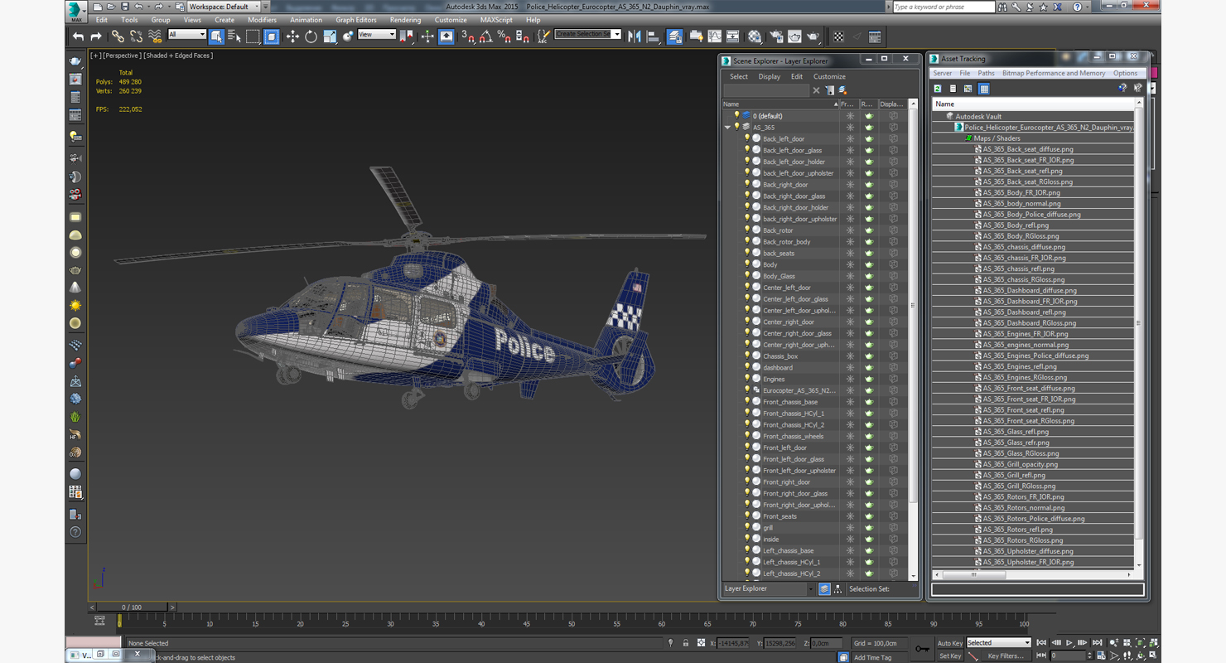Viewport: 1226px width, 663px height.
Task: Open the Curve Editor
Action: [x=714, y=36]
